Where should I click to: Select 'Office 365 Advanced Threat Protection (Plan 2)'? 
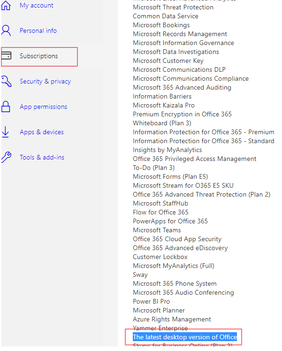tap(201, 195)
